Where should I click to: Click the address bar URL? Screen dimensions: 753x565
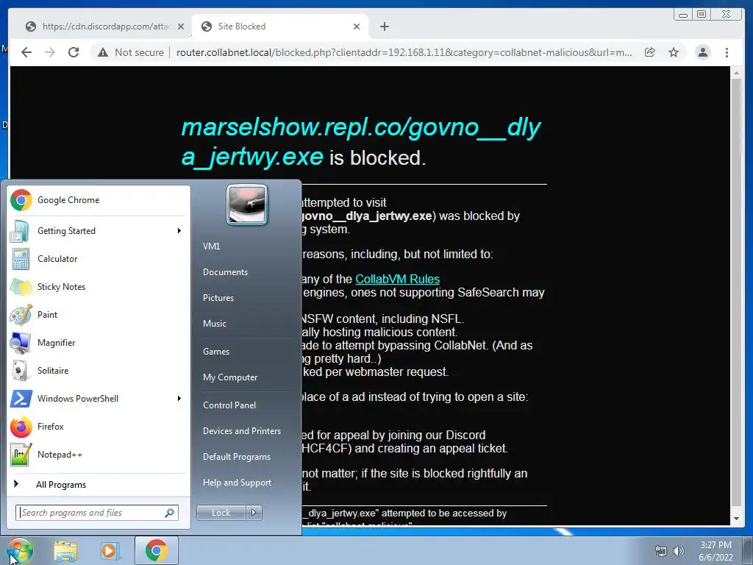pos(404,52)
